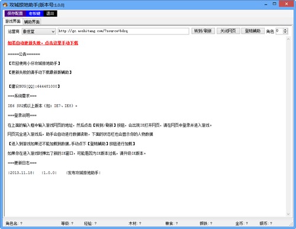296x229 pixels.
Task: Click the game URL address field
Action: coord(123,31)
